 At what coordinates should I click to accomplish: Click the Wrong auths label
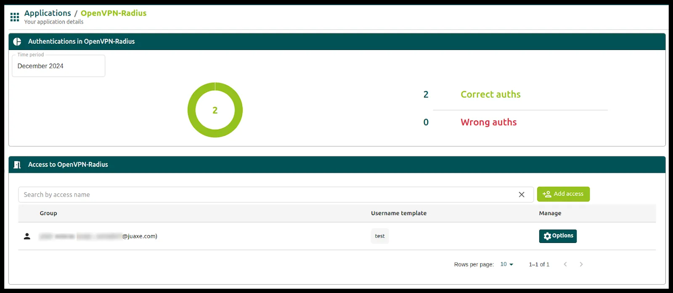pos(488,122)
